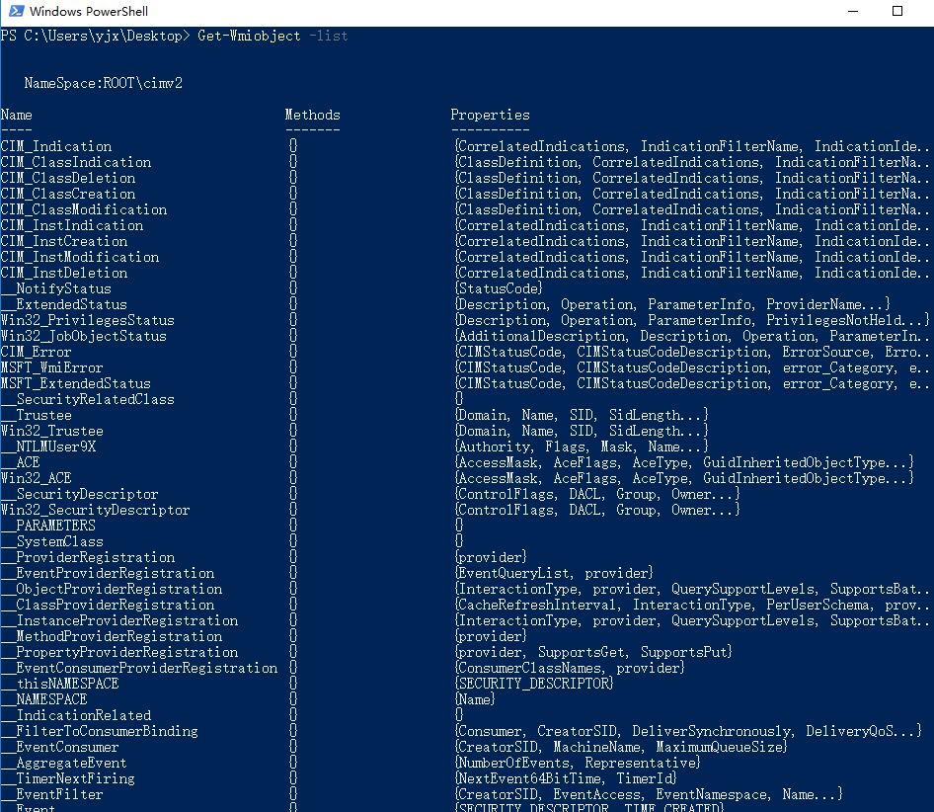Click __InstanceProviderRegistration entry
Viewport: 934px width, 812px height.
119,620
